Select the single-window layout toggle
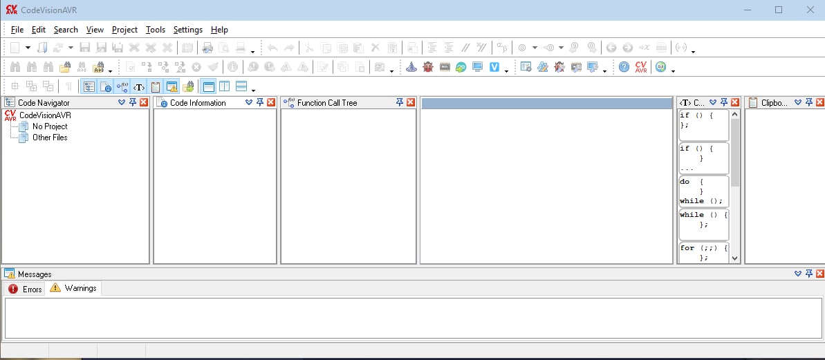Viewport: 825px width, 360px height. click(x=208, y=86)
